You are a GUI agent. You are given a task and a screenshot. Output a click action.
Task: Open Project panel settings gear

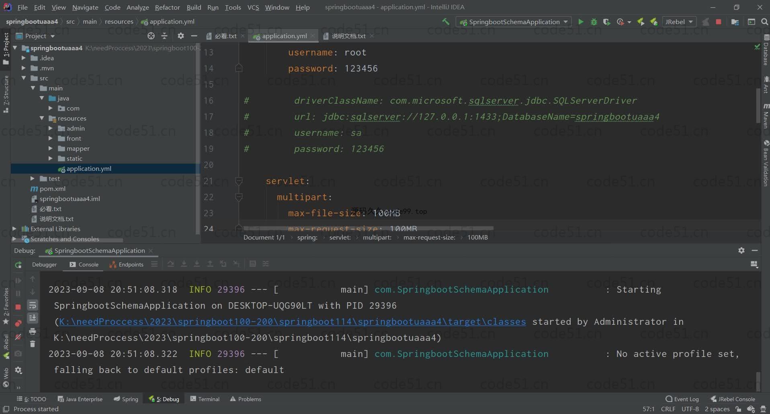(x=181, y=36)
